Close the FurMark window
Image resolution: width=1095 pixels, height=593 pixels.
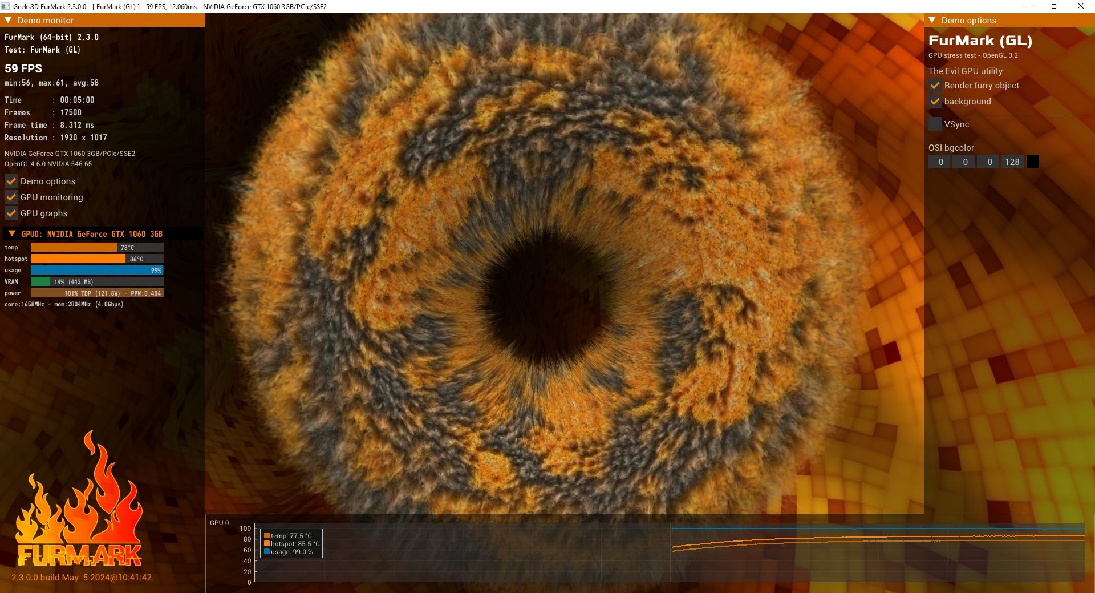pos(1080,6)
